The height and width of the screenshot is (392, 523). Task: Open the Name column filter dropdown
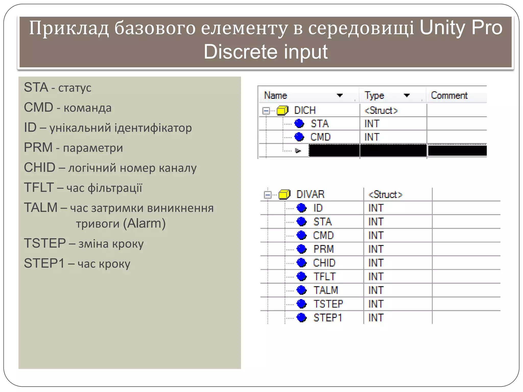340,95
